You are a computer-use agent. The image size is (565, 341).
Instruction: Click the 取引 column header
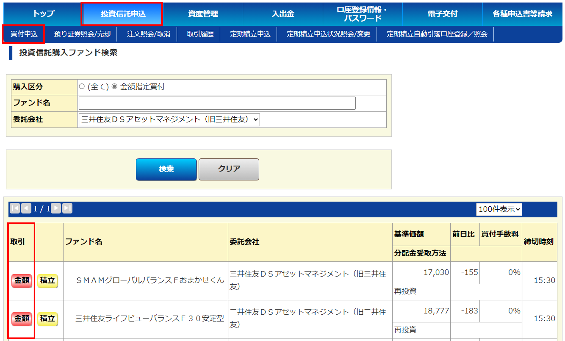[x=18, y=242]
